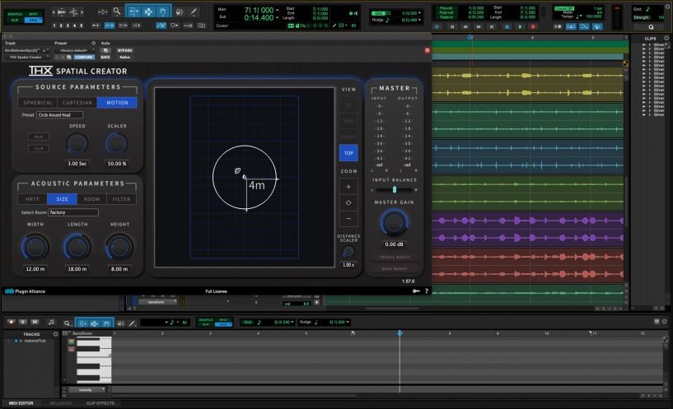Enable the TREBLE BOOST toggle

[x=394, y=257]
